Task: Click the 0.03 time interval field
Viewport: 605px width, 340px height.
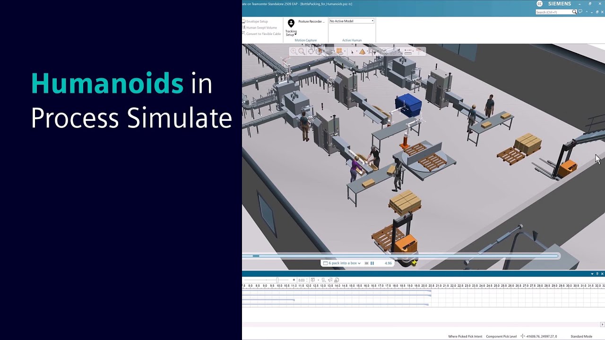Action: [x=302, y=280]
